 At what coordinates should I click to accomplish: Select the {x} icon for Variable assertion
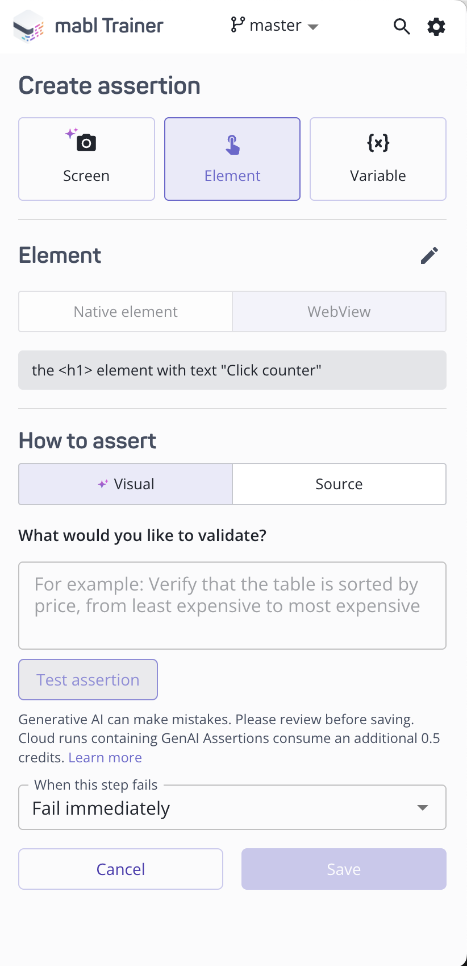pyautogui.click(x=377, y=144)
